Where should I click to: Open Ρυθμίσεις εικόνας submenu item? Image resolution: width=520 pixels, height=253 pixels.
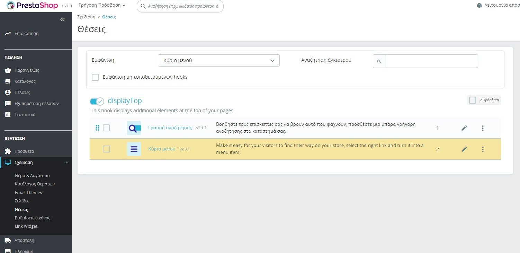33,218
